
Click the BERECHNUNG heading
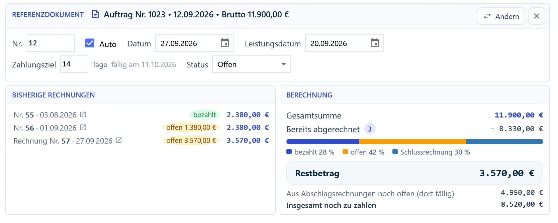coord(309,95)
